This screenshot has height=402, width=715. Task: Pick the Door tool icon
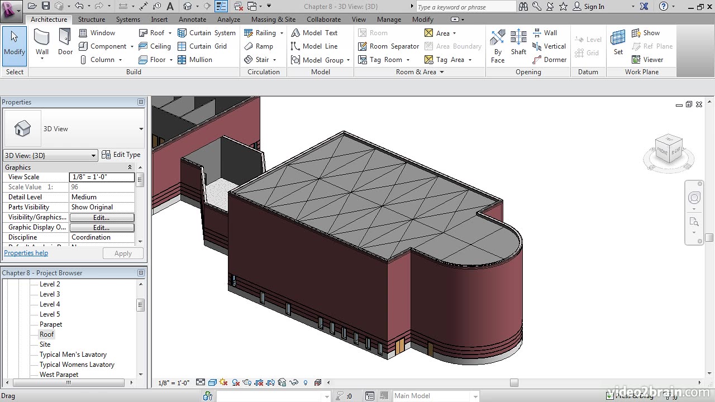65,38
